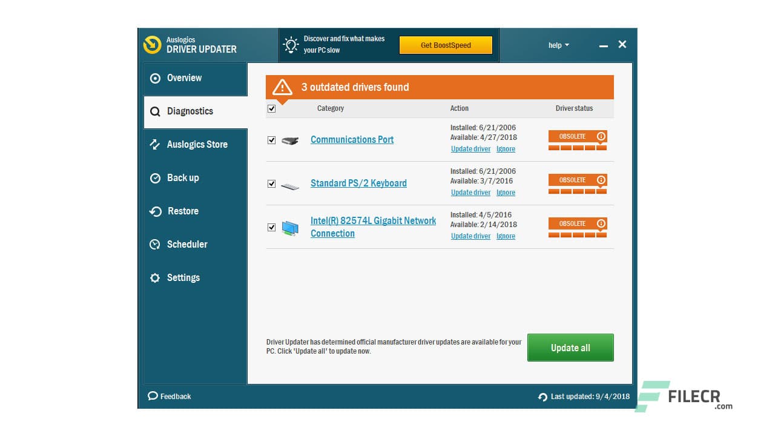Open the Diagnostics tab
The width and height of the screenshot is (775, 436).
[190, 111]
